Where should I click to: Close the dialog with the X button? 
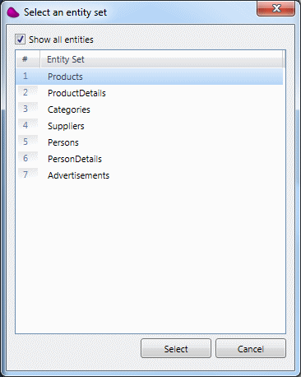276,8
